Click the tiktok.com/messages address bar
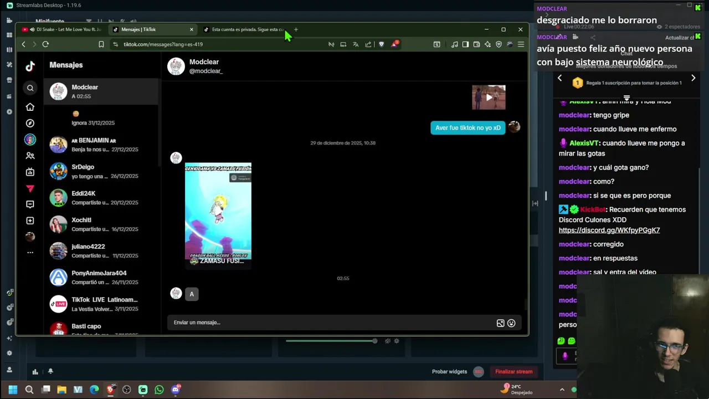Image resolution: width=709 pixels, height=399 pixels. (x=216, y=44)
